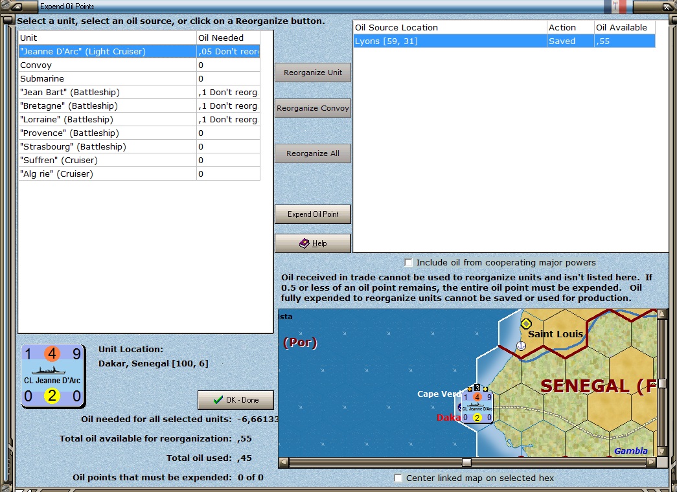This screenshot has width=677, height=492.
Task: Click the Oil Needed column header
Action: pyautogui.click(x=229, y=38)
